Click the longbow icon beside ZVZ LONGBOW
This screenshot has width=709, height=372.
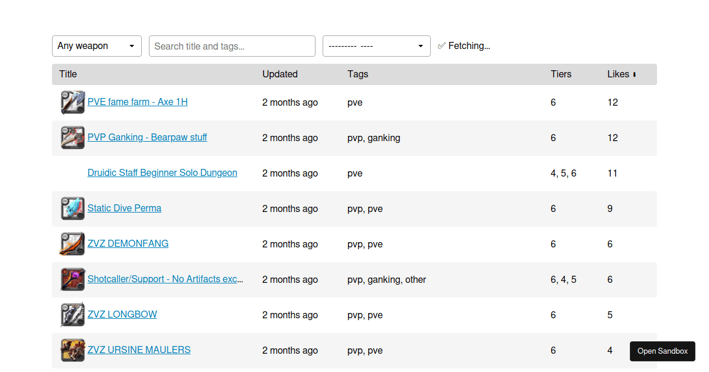tap(73, 315)
